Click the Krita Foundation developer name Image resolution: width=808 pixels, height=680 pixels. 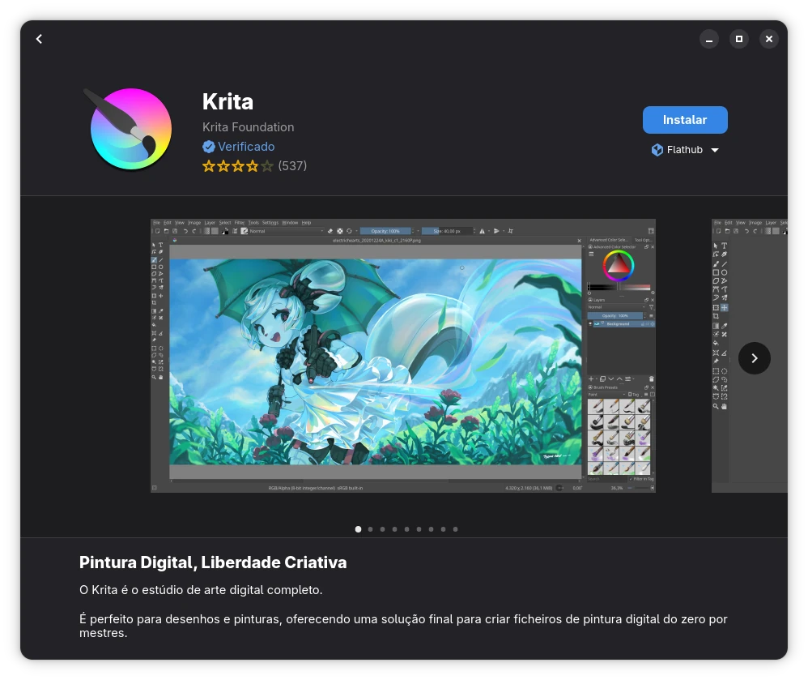coord(249,127)
